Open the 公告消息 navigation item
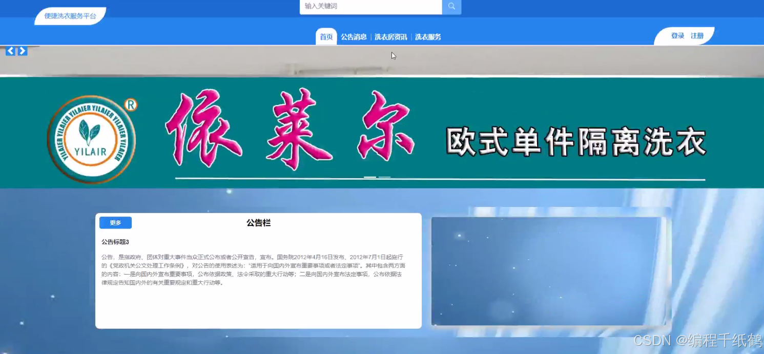 pos(354,37)
